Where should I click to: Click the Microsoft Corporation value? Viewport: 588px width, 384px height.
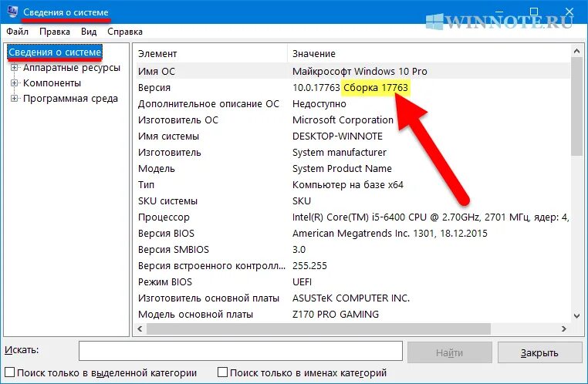343,120
